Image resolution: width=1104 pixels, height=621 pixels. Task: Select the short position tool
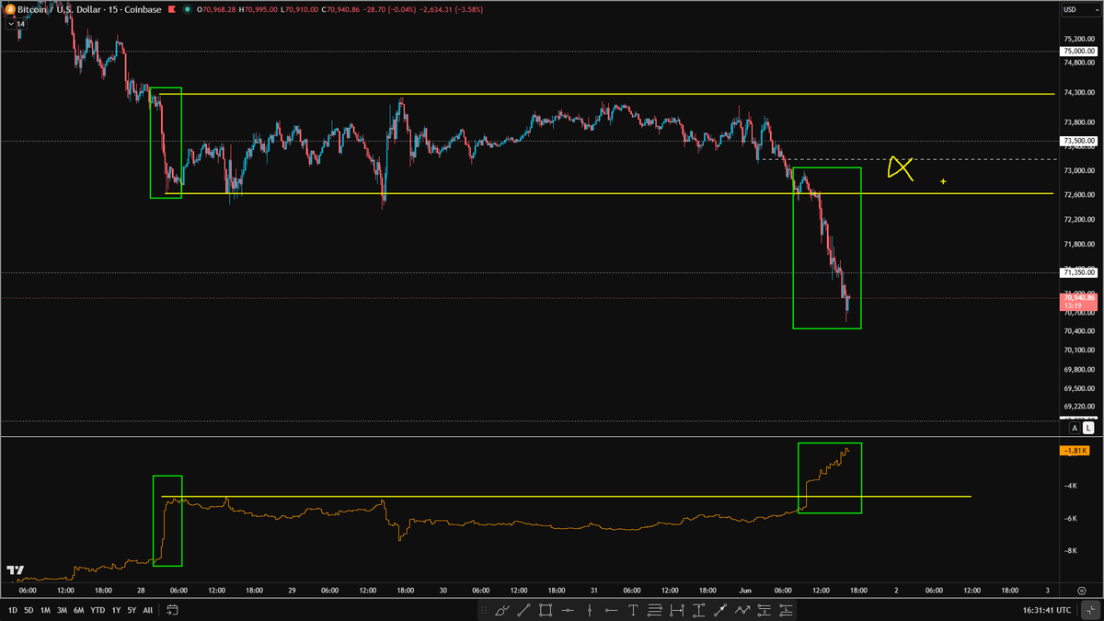tap(765, 610)
